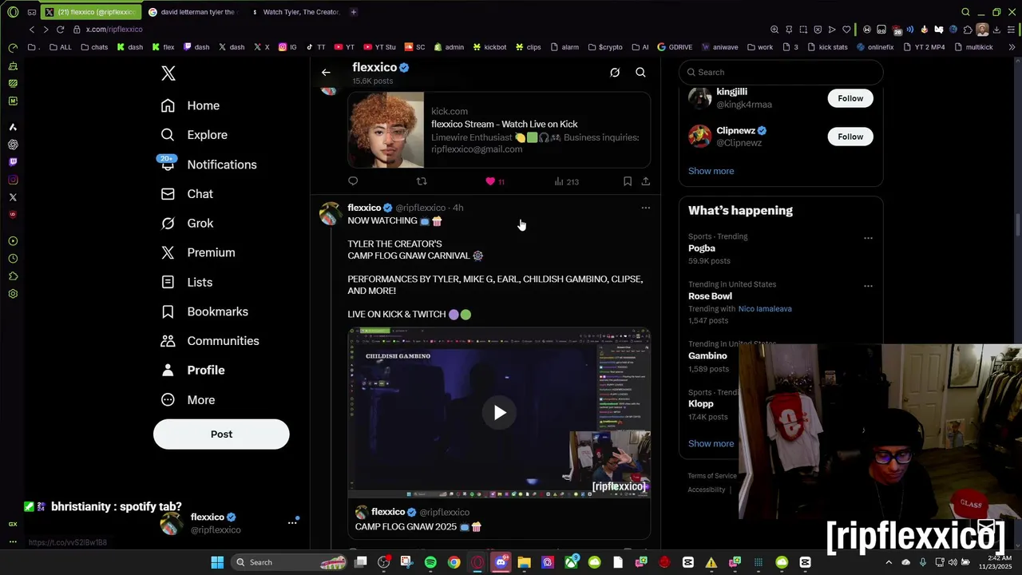Bookmark the kick.com stream tweet
The height and width of the screenshot is (575, 1022).
tap(628, 181)
